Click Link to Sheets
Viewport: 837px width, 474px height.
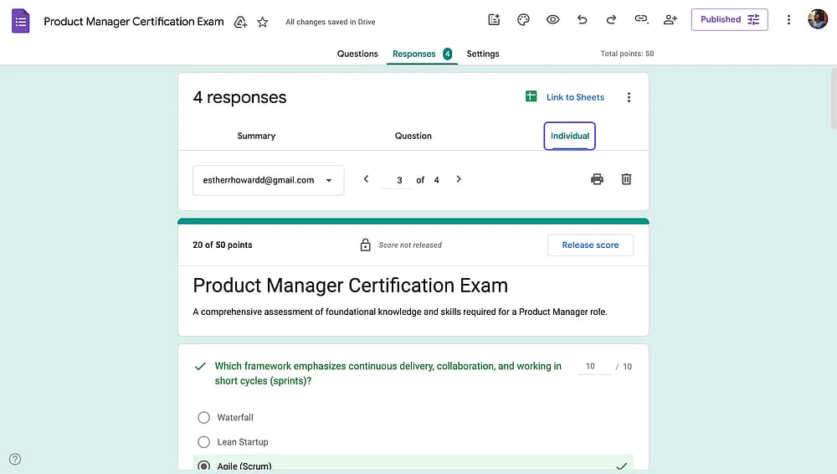(575, 97)
